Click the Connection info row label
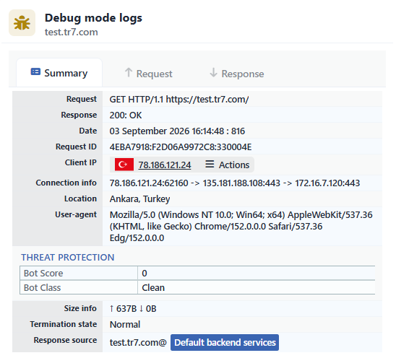 66,183
